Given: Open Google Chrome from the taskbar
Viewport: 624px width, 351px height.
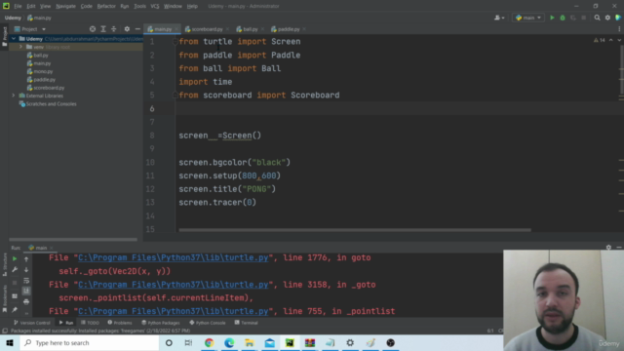Looking at the screenshot, I should click(x=209, y=342).
